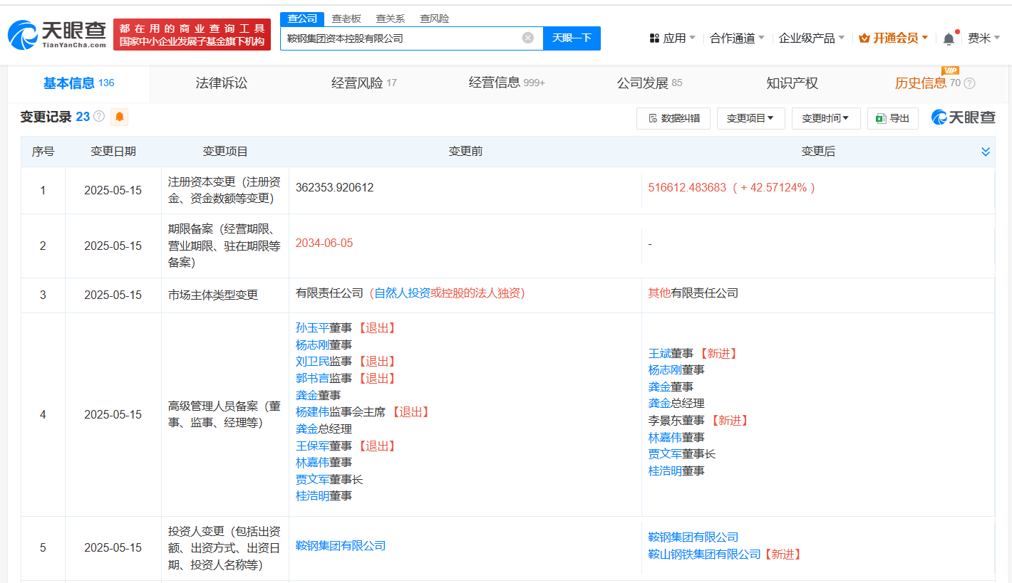The width and height of the screenshot is (1012, 583).
Task: Click the 投资人变更 change item cell
Action: pos(225,548)
